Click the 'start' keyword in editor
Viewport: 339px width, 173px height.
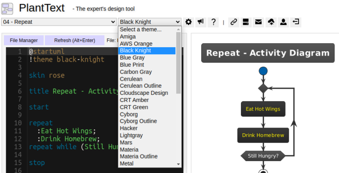pyautogui.click(x=39, y=107)
